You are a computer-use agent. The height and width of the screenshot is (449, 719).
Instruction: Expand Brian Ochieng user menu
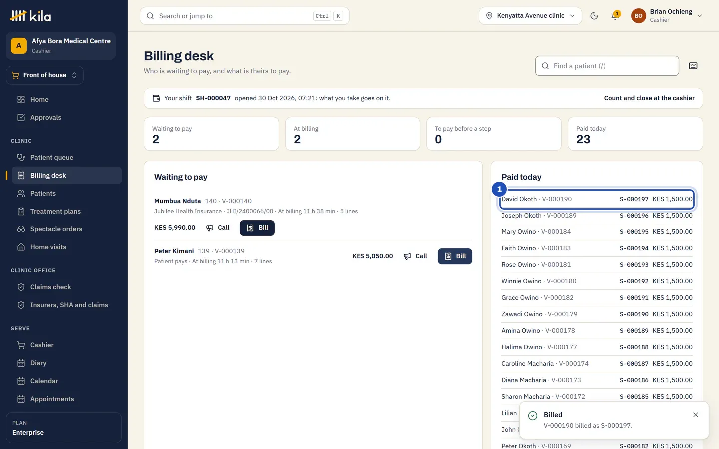coord(667,16)
